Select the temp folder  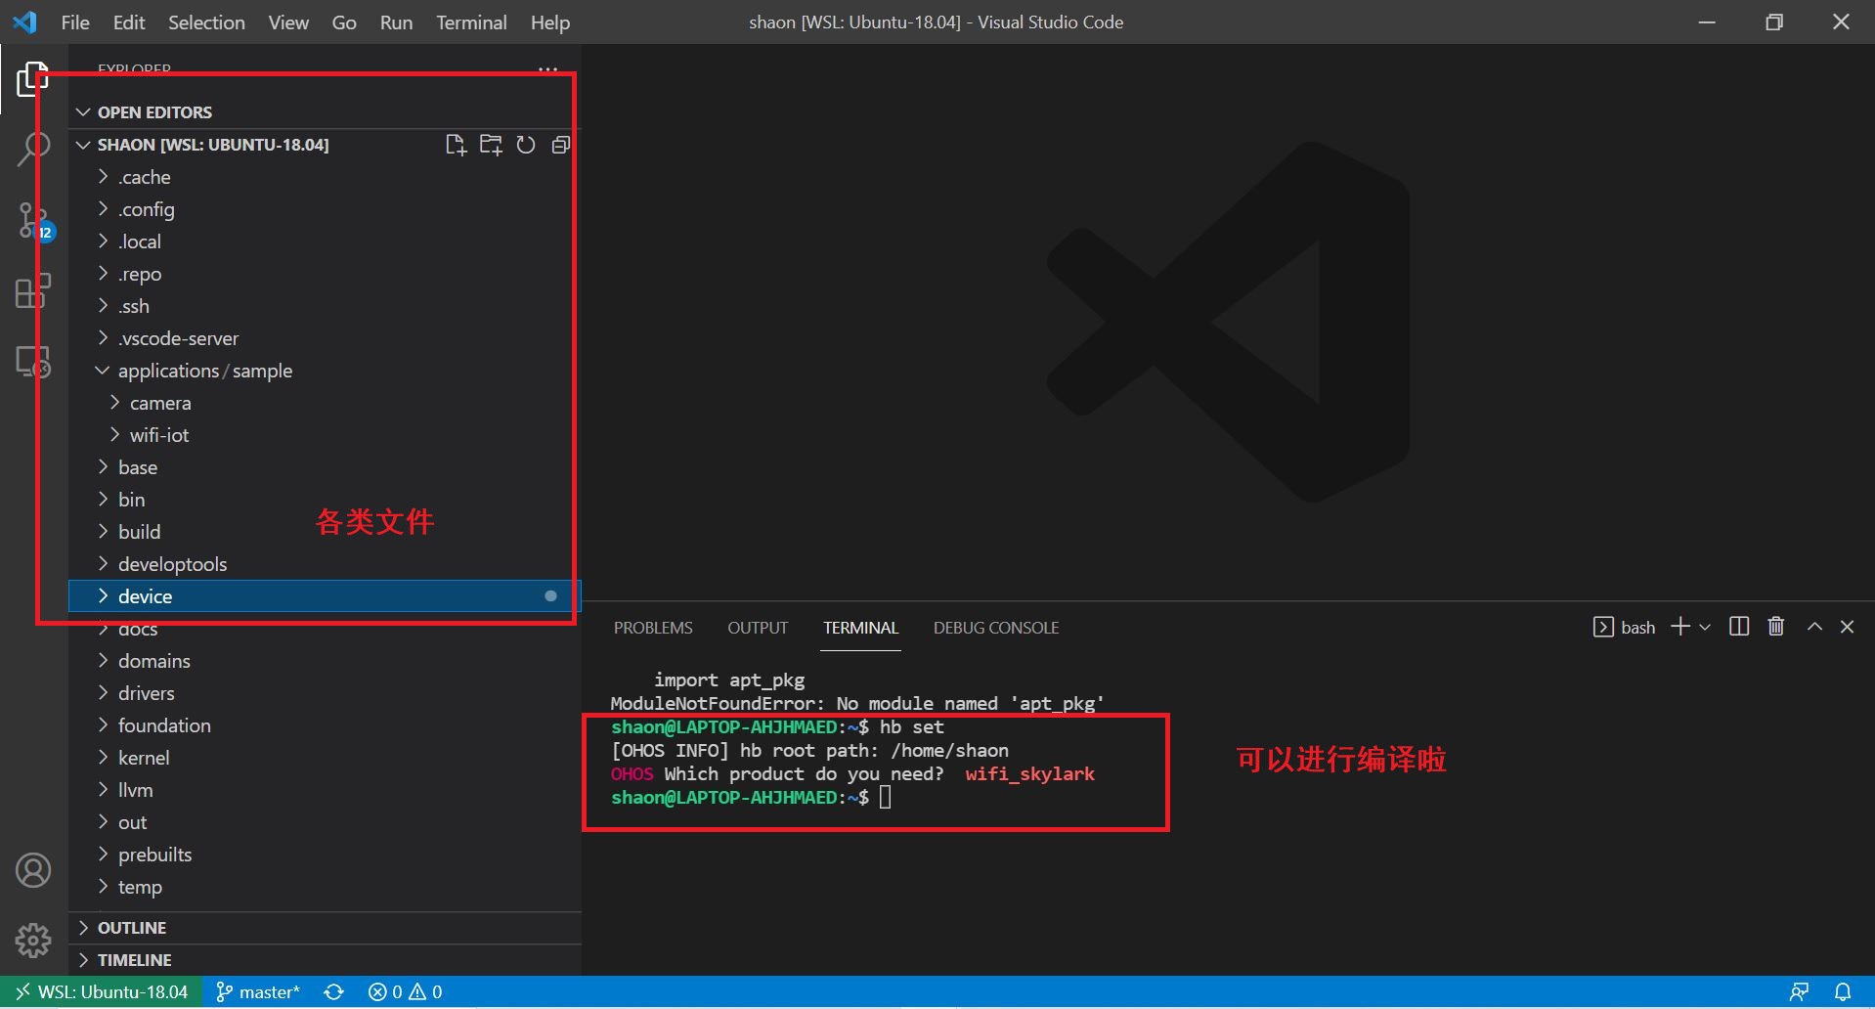pyautogui.click(x=325, y=887)
